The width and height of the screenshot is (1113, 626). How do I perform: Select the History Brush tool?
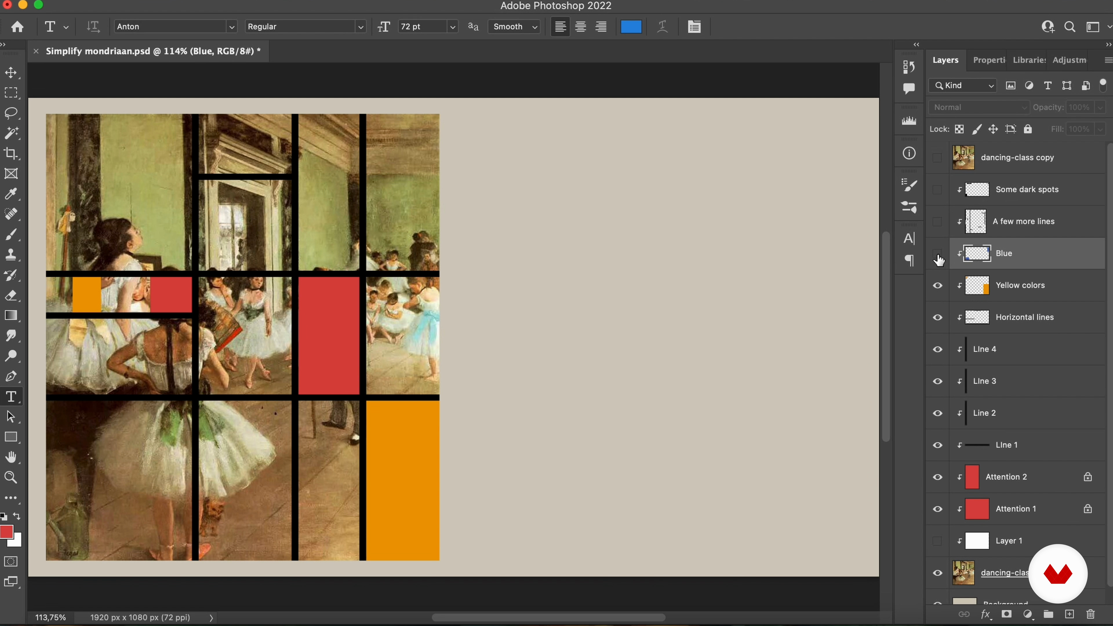point(11,275)
